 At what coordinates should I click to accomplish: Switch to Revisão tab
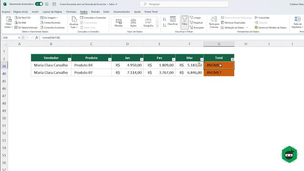[95, 12]
